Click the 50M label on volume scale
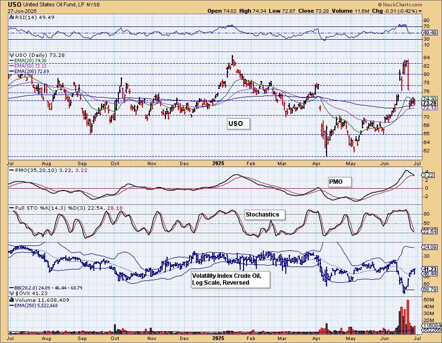This screenshot has height=343, width=442. pos(428,300)
